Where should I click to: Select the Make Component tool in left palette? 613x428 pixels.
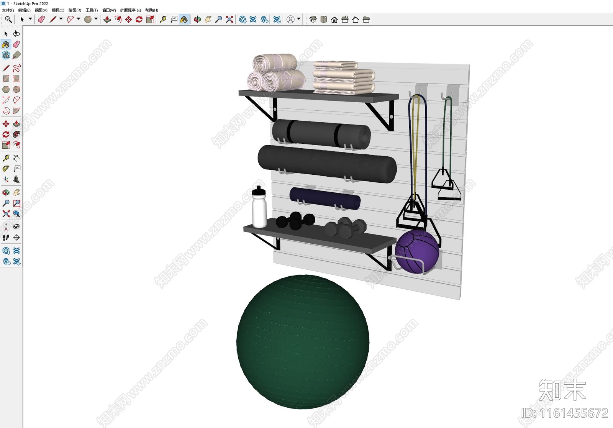[6, 55]
